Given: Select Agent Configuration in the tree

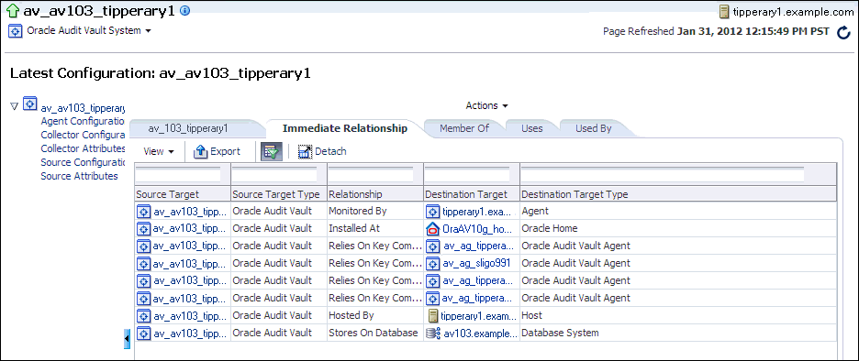Looking at the screenshot, I should [x=84, y=122].
